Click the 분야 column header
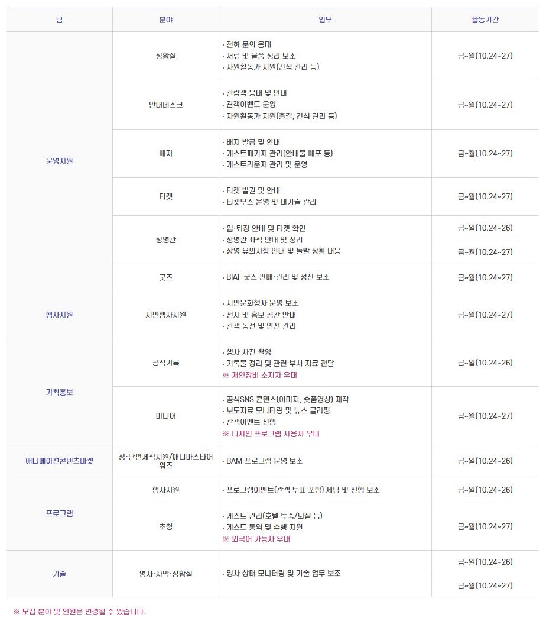Screen dimensions: 546x618 (x=165, y=20)
